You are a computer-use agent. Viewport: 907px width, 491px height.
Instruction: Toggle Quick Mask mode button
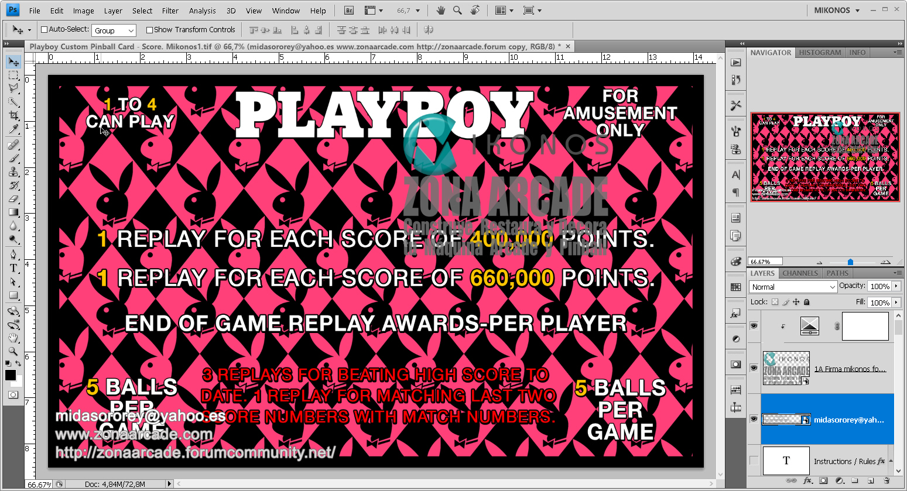pyautogui.click(x=13, y=395)
